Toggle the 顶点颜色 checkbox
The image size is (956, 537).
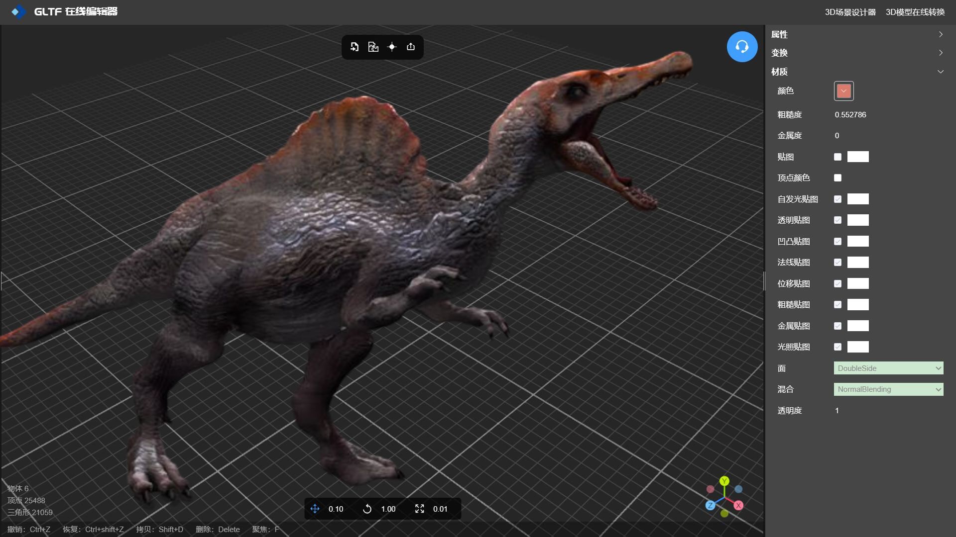[x=837, y=178]
